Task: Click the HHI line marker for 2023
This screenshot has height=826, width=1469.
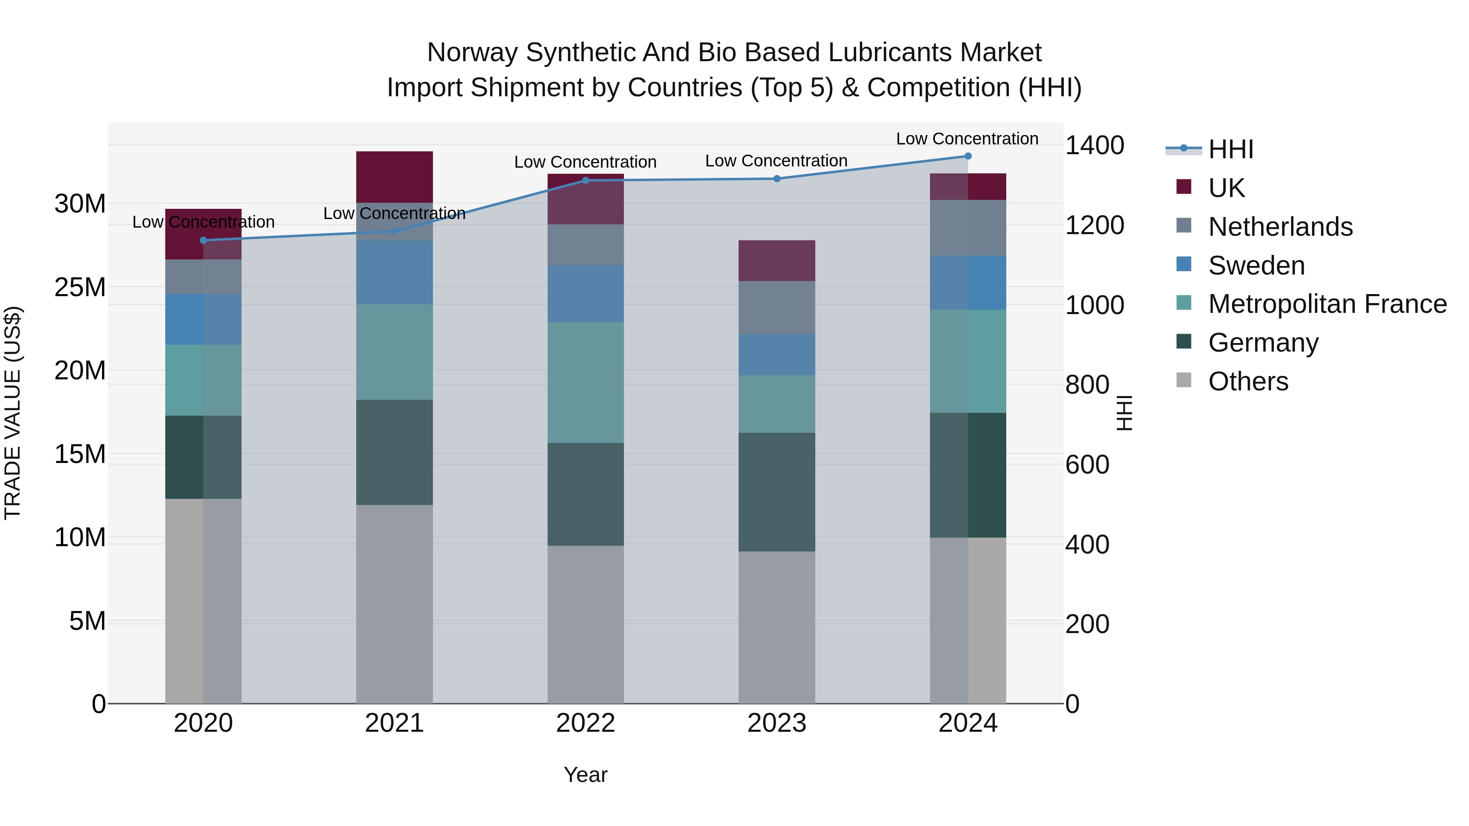Action: [x=777, y=179]
